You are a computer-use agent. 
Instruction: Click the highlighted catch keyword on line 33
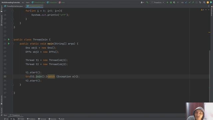51,76
